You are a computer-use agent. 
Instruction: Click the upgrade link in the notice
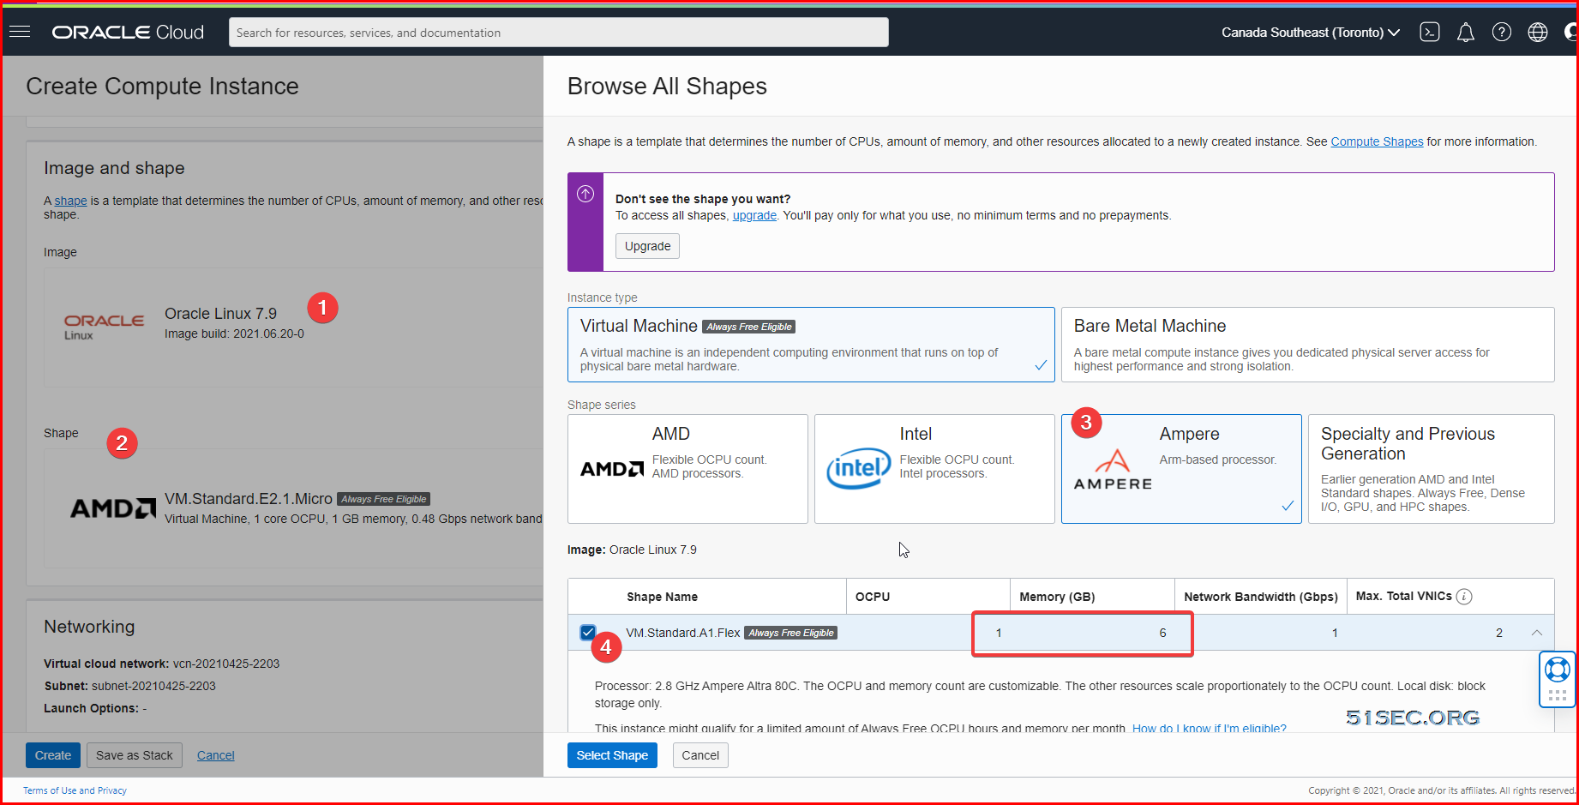[754, 215]
